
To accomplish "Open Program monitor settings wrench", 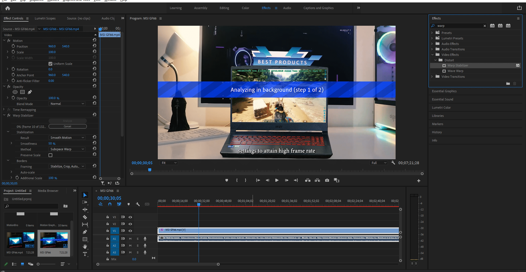I will [393, 163].
